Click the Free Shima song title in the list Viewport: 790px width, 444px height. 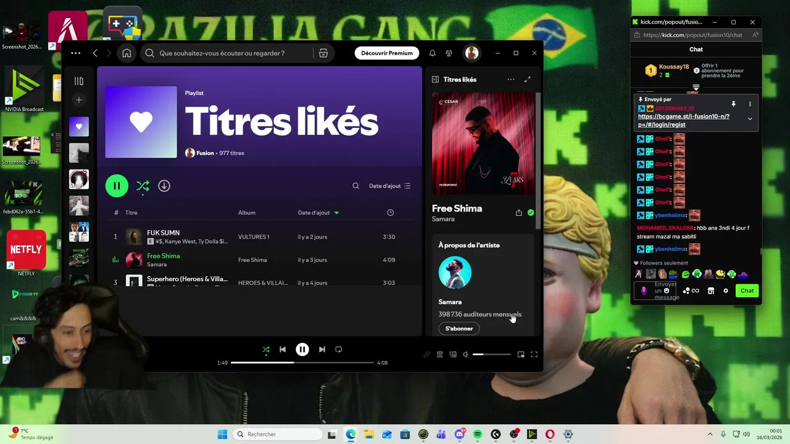(x=164, y=256)
